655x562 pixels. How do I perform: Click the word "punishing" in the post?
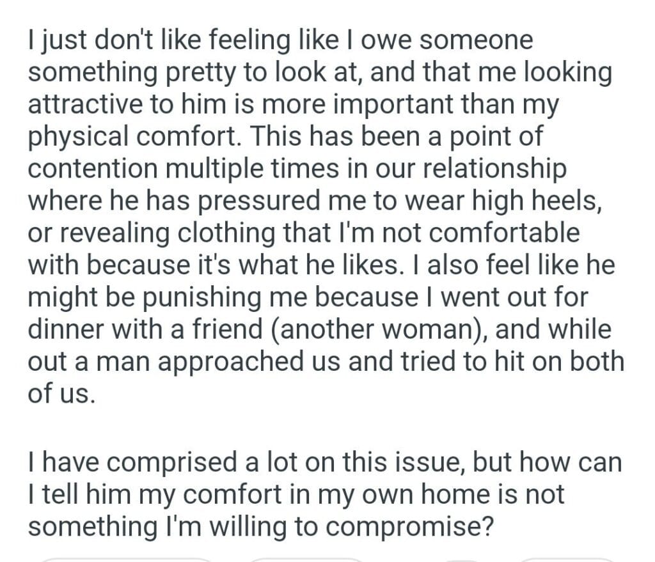pyautogui.click(x=219, y=298)
